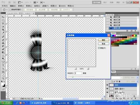Select the Blur tool
This screenshot has width=140, height=105.
click(x=3, y=55)
